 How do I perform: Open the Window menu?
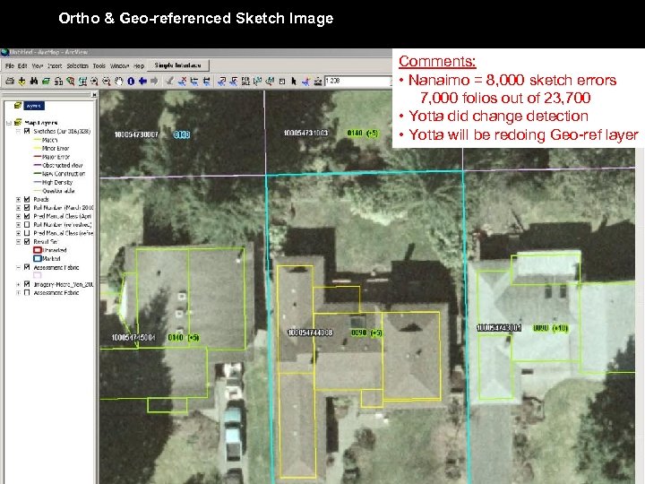coord(119,65)
